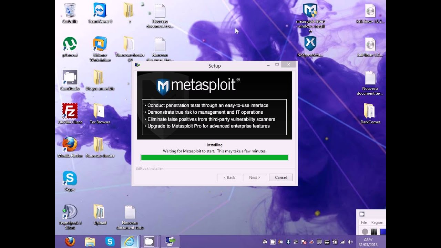Click the Metasploit logo banner
The width and height of the screenshot is (441, 248).
215,105
